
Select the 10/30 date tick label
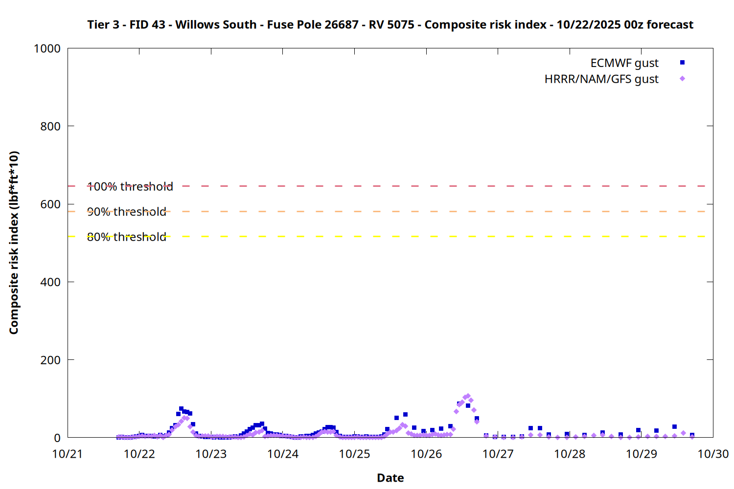tap(712, 454)
